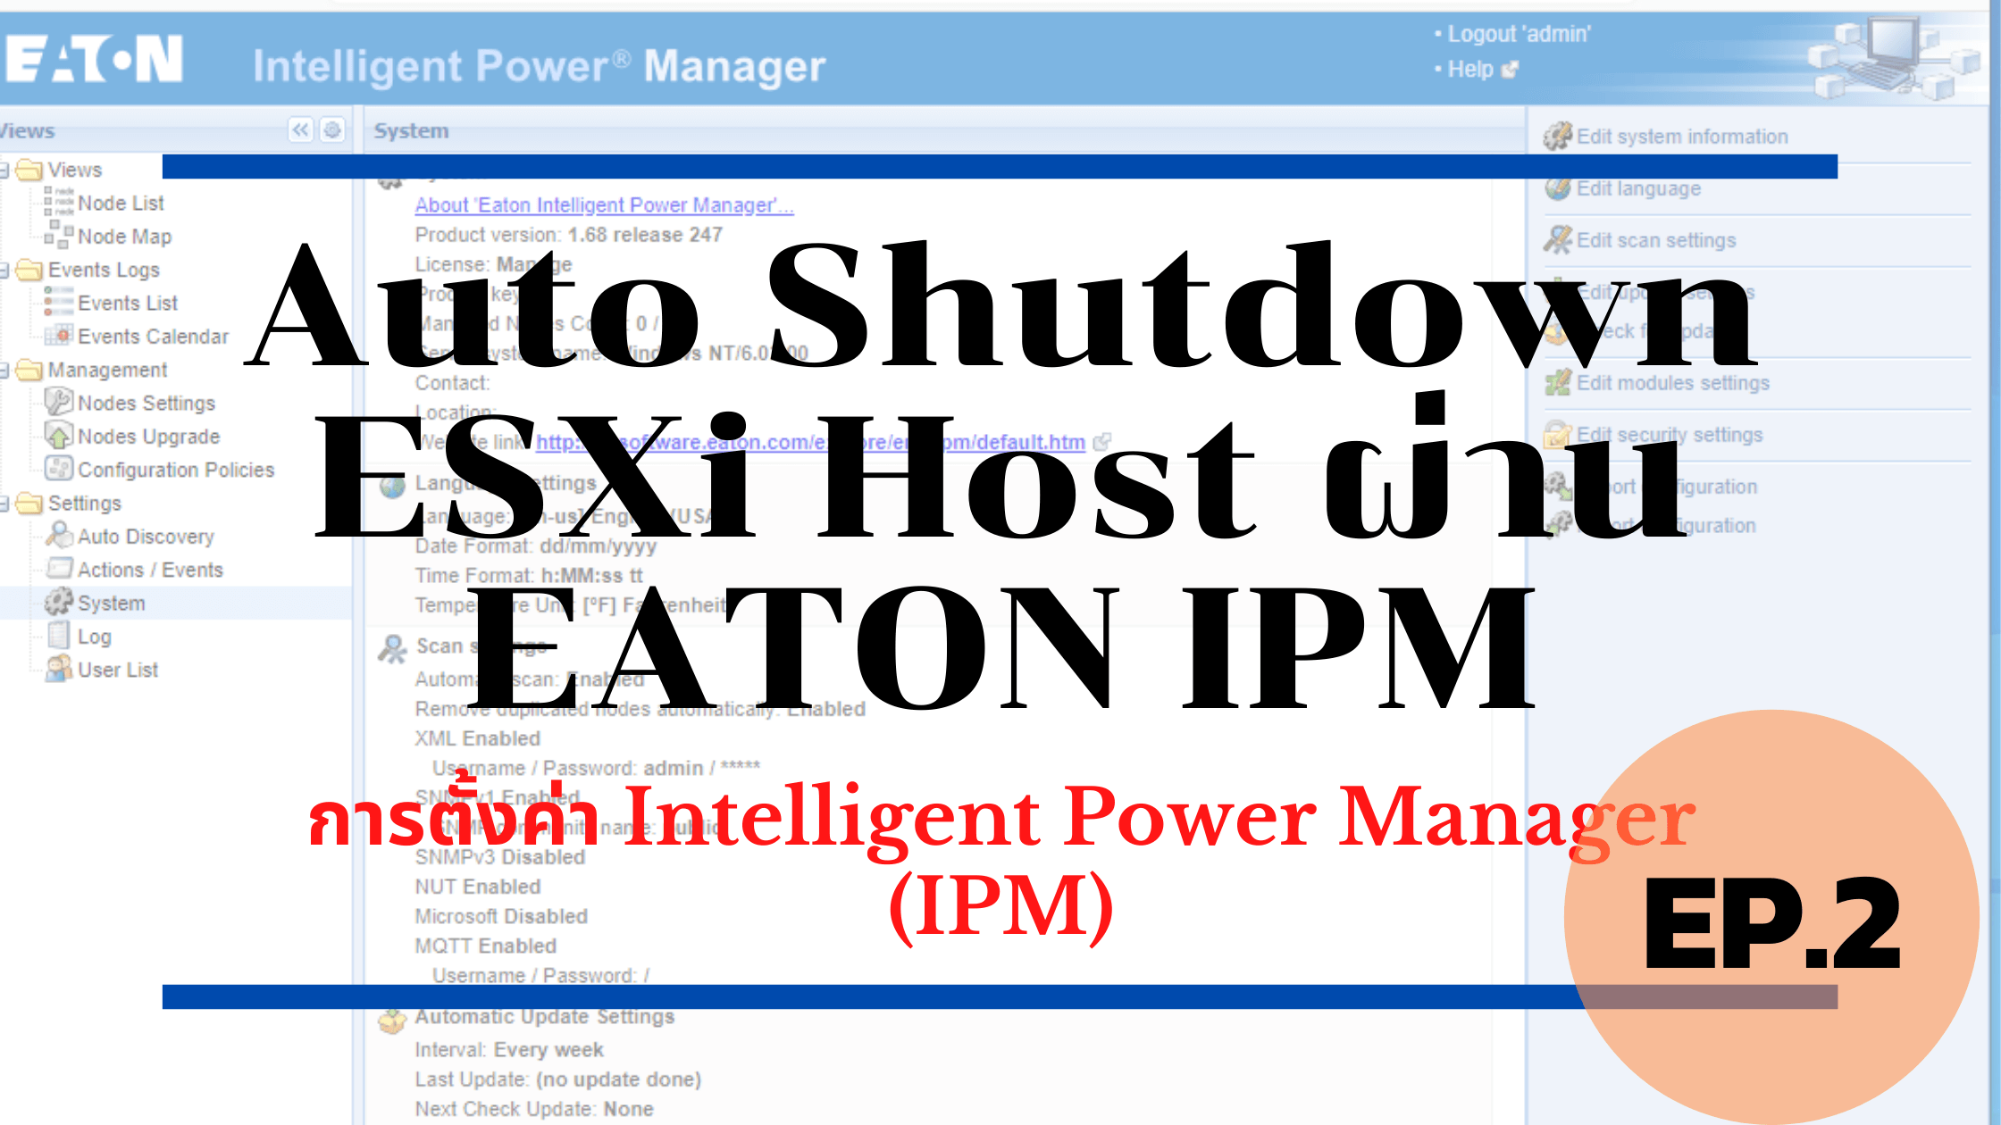Click Logout 'admin' link
The height and width of the screenshot is (1125, 2001).
click(1518, 34)
